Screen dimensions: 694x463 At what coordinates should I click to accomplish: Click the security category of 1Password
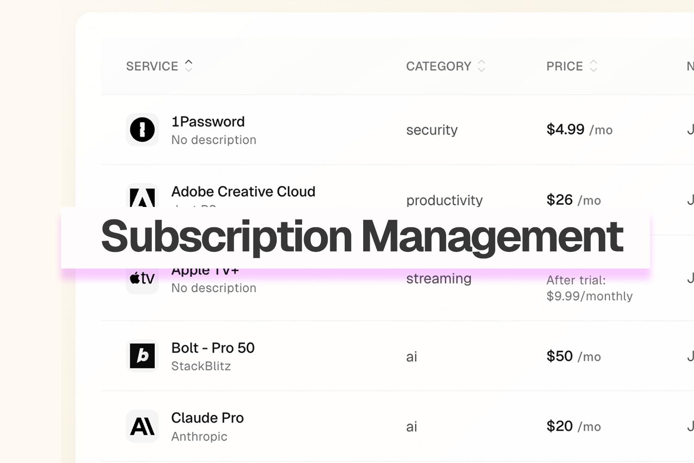pyautogui.click(x=432, y=130)
